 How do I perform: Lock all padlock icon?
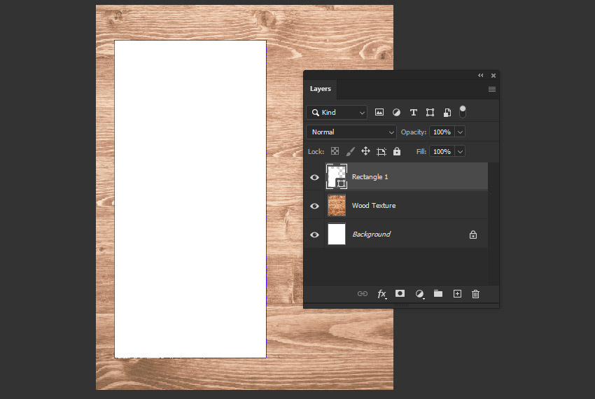396,151
